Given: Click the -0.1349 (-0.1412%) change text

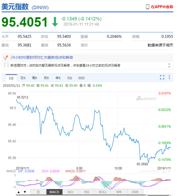Looking at the screenshot, I should click(x=81, y=19).
